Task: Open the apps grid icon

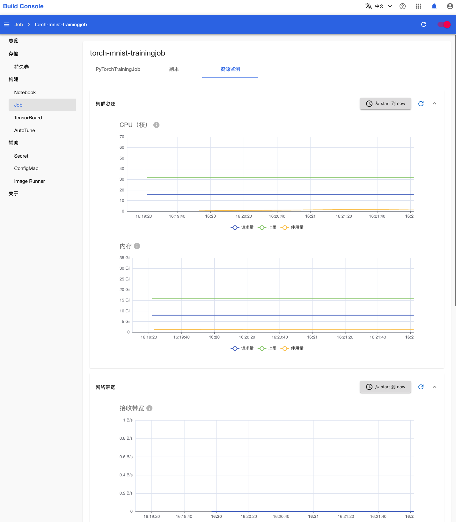Action: [x=418, y=6]
